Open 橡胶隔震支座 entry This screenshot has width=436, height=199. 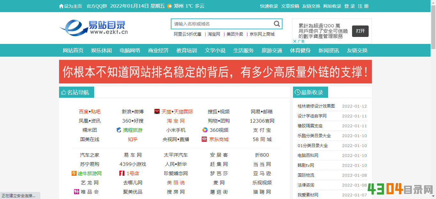coord(310,126)
